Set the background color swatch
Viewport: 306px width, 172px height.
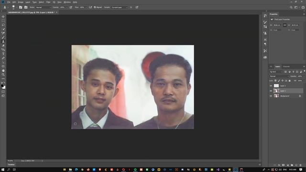[x=4, y=87]
